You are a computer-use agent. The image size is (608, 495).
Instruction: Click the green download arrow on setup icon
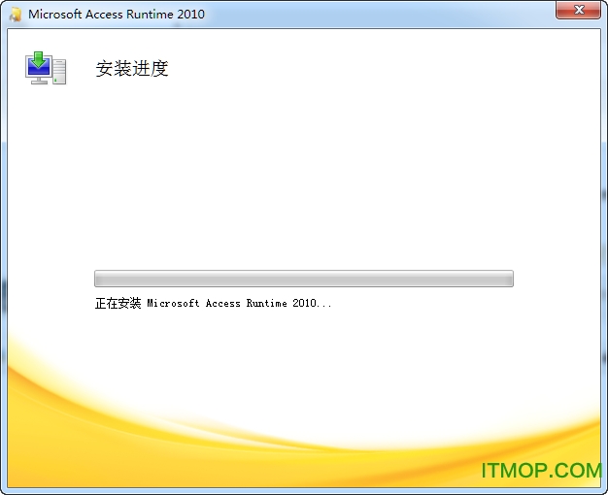pos(40,61)
